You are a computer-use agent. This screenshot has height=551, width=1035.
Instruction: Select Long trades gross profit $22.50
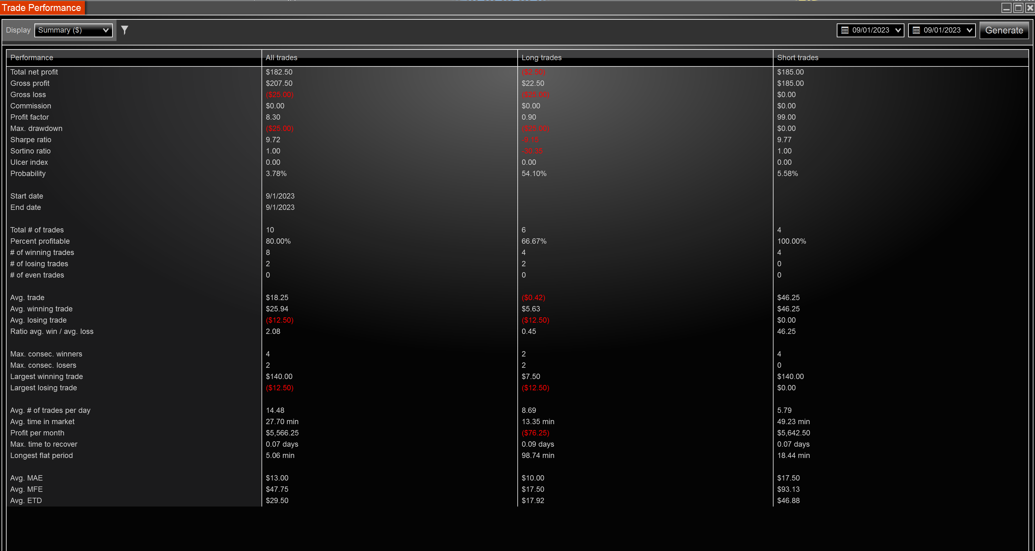[x=533, y=83]
